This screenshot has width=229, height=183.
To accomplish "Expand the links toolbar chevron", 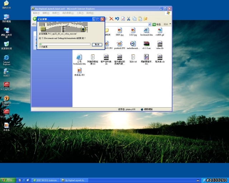I will (170, 24).
